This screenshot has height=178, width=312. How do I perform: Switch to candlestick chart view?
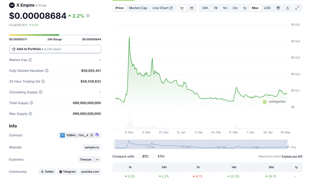(x=192, y=8)
